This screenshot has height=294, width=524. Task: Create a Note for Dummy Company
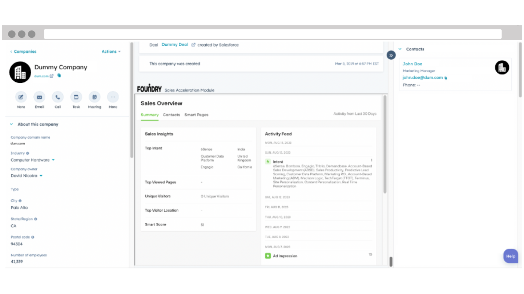(20, 97)
